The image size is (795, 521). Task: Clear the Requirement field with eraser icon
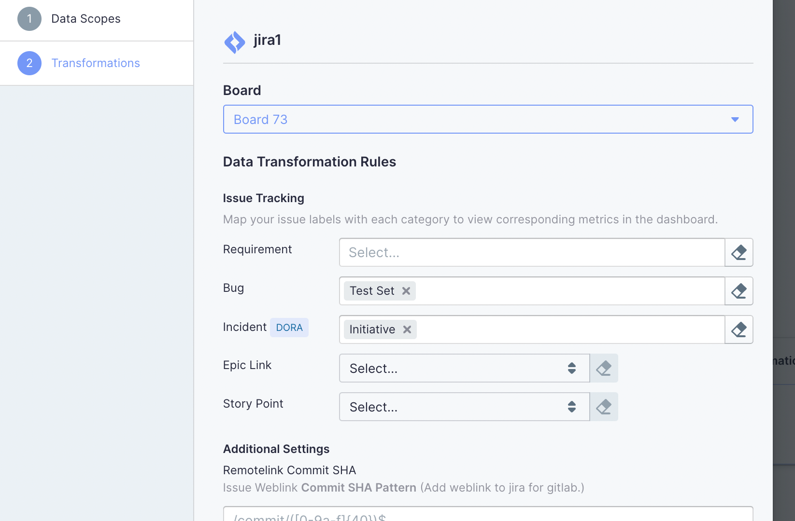click(x=739, y=252)
